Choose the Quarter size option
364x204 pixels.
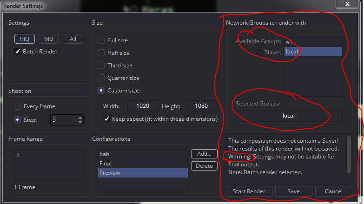pos(101,78)
